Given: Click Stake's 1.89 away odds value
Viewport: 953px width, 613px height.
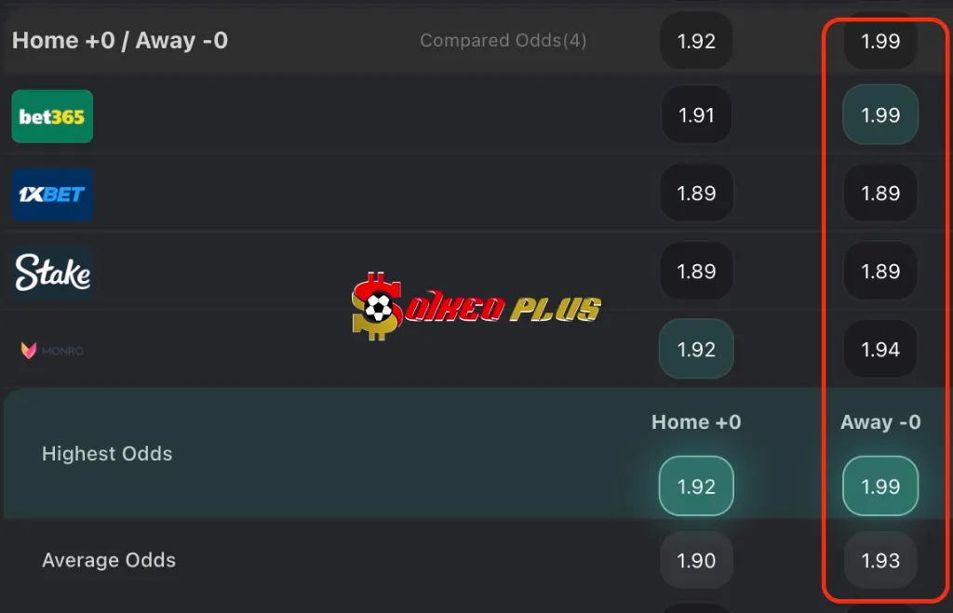Looking at the screenshot, I should [879, 271].
